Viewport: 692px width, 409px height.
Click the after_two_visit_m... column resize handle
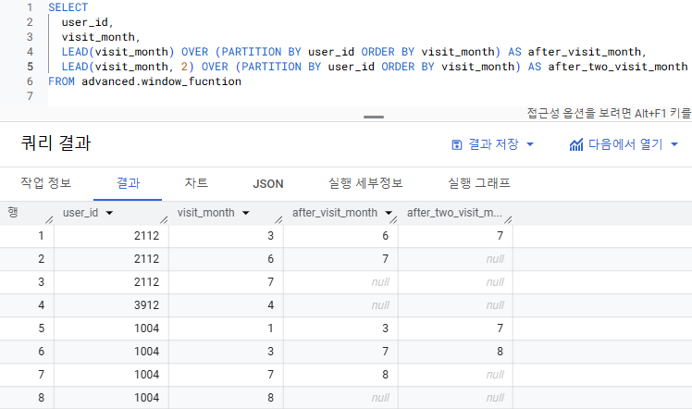pos(508,219)
